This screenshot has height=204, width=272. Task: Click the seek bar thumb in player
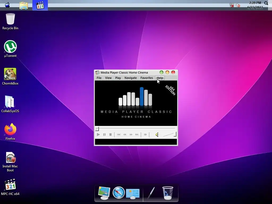click(97, 129)
